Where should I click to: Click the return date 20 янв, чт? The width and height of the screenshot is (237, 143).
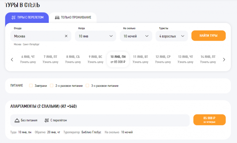tap(53, 132)
